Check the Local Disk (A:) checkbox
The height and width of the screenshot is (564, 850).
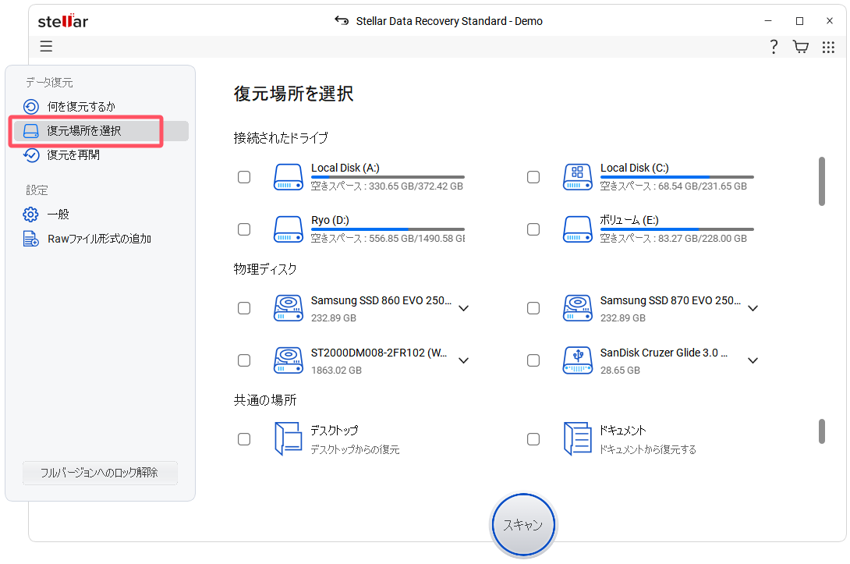pyautogui.click(x=244, y=177)
